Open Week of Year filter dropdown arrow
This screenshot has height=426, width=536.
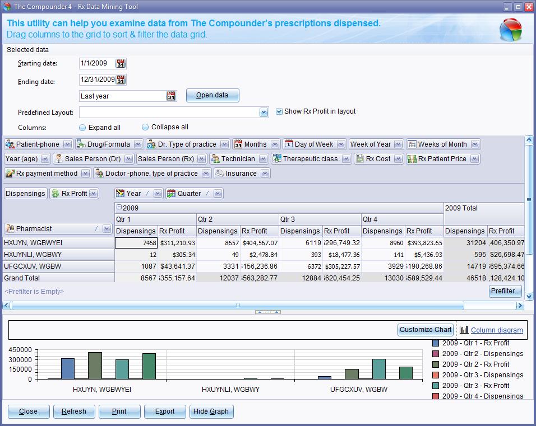click(398, 144)
